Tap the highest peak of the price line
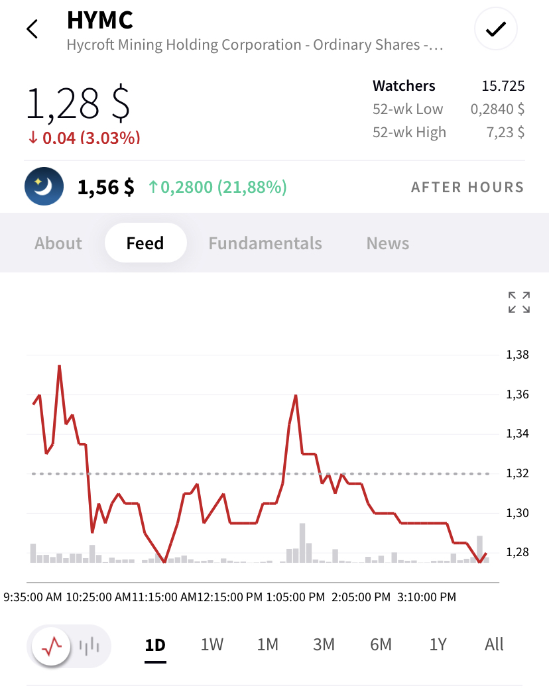Viewport: 549px width, 700px height. click(x=60, y=367)
